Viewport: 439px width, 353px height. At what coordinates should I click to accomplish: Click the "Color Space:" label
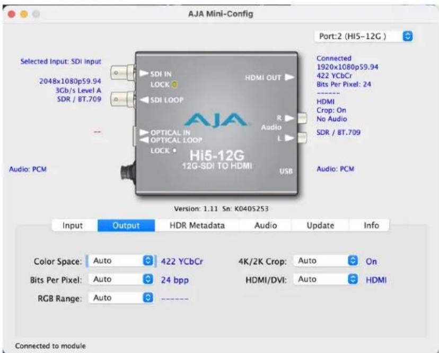58,261
